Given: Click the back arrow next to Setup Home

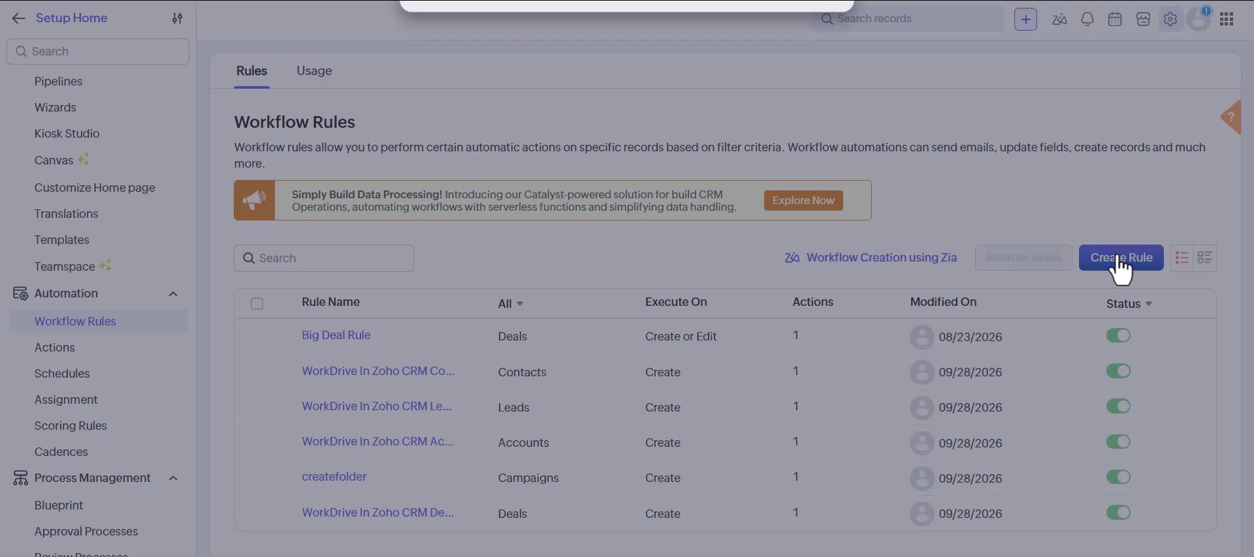Looking at the screenshot, I should [18, 18].
